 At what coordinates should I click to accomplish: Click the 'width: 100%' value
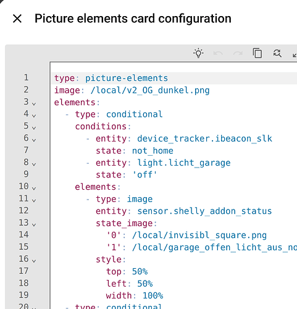[x=153, y=296]
